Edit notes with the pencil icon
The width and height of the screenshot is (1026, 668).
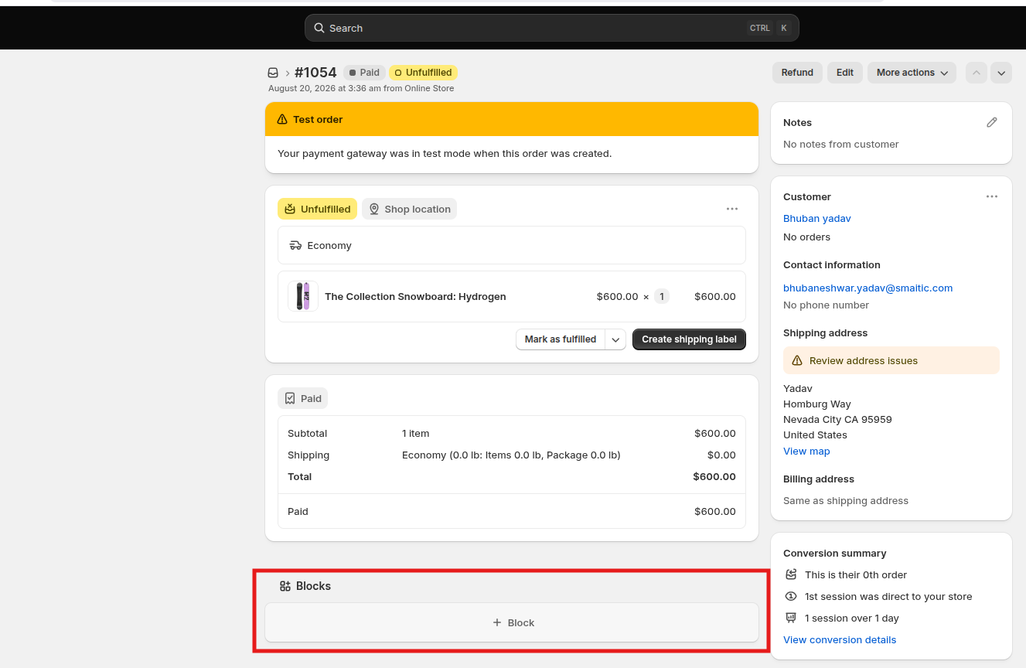992,122
